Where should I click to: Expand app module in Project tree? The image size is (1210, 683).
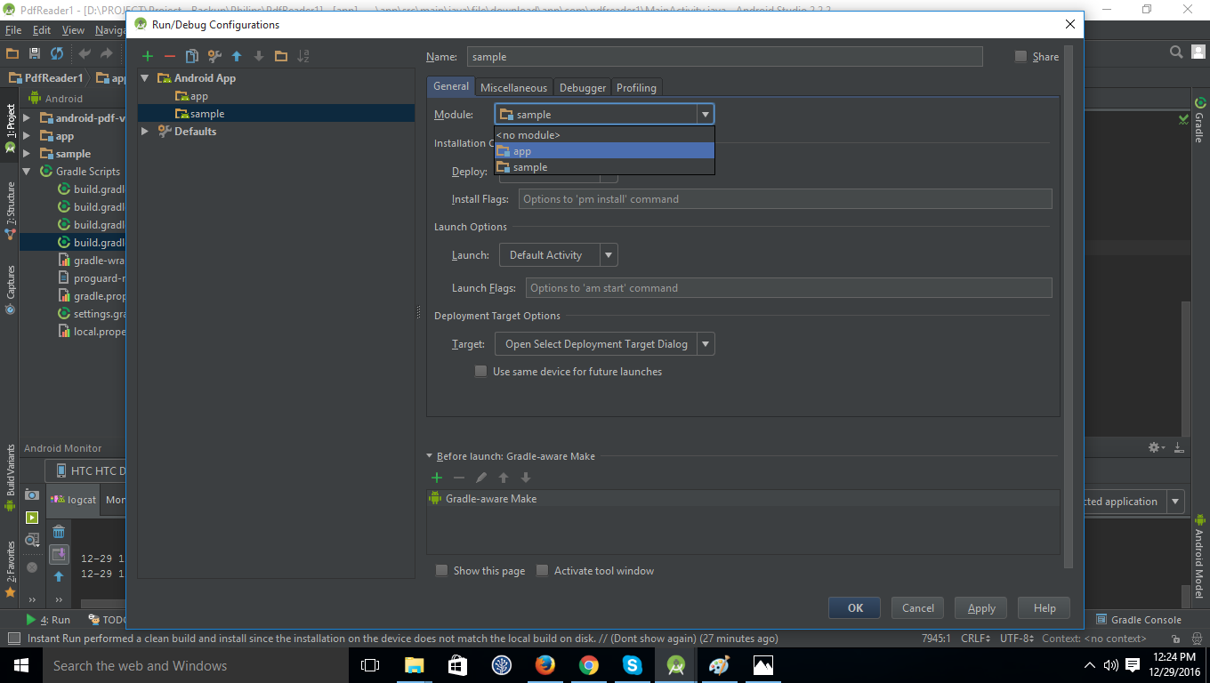26,136
